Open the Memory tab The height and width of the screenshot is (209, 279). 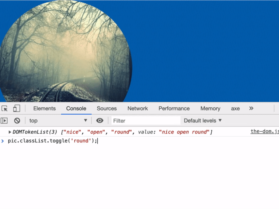coord(210,108)
